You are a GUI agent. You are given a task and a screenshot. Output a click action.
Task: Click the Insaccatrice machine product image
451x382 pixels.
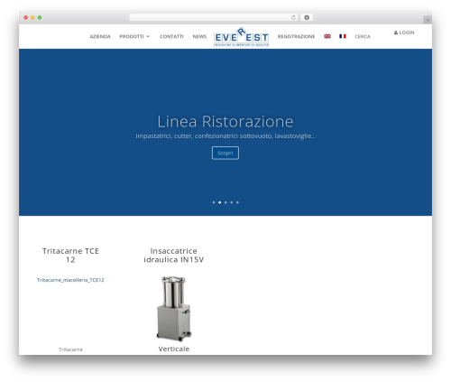point(174,309)
